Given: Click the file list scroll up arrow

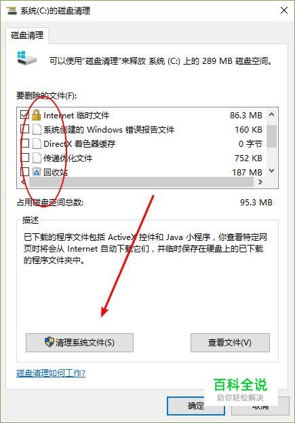Looking at the screenshot, I should click(x=272, y=115).
